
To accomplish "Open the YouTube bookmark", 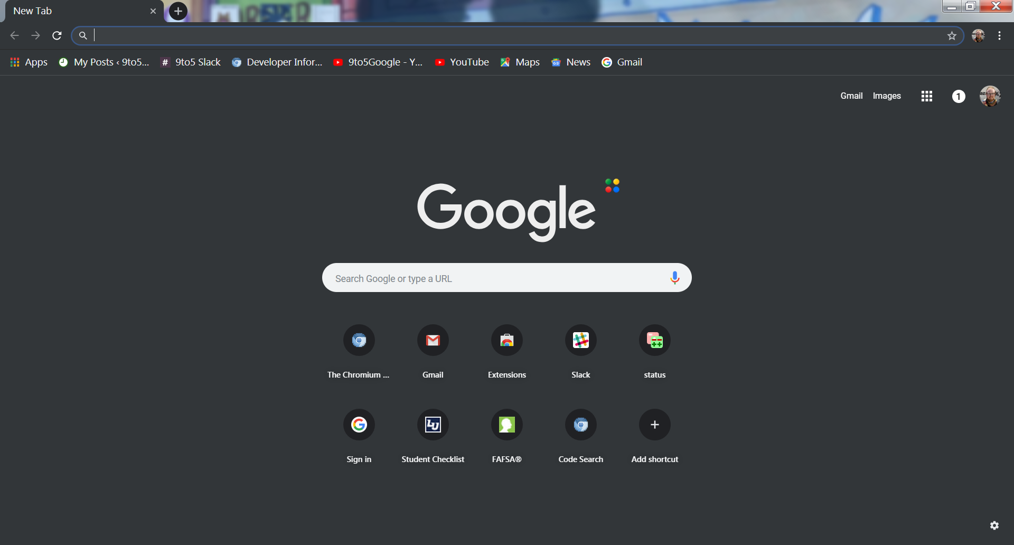I will (462, 62).
